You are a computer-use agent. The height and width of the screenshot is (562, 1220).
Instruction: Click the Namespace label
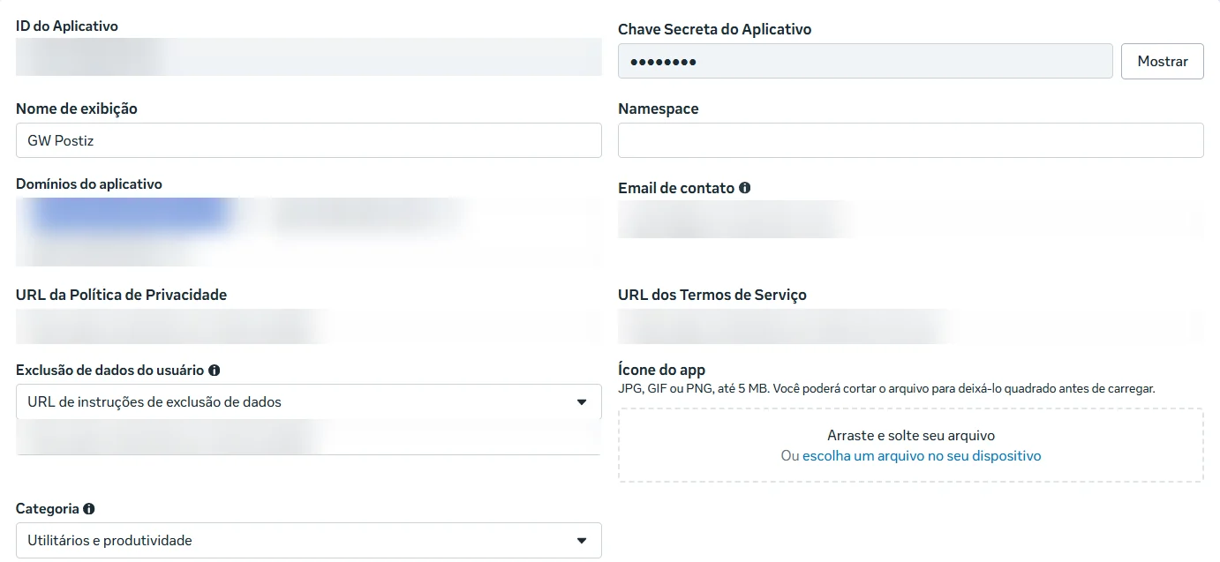(659, 109)
